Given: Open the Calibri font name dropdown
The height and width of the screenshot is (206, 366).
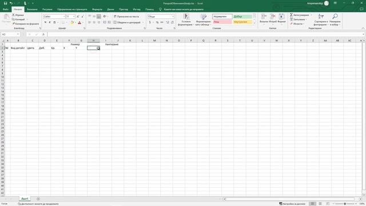Looking at the screenshot, I should point(64,17).
